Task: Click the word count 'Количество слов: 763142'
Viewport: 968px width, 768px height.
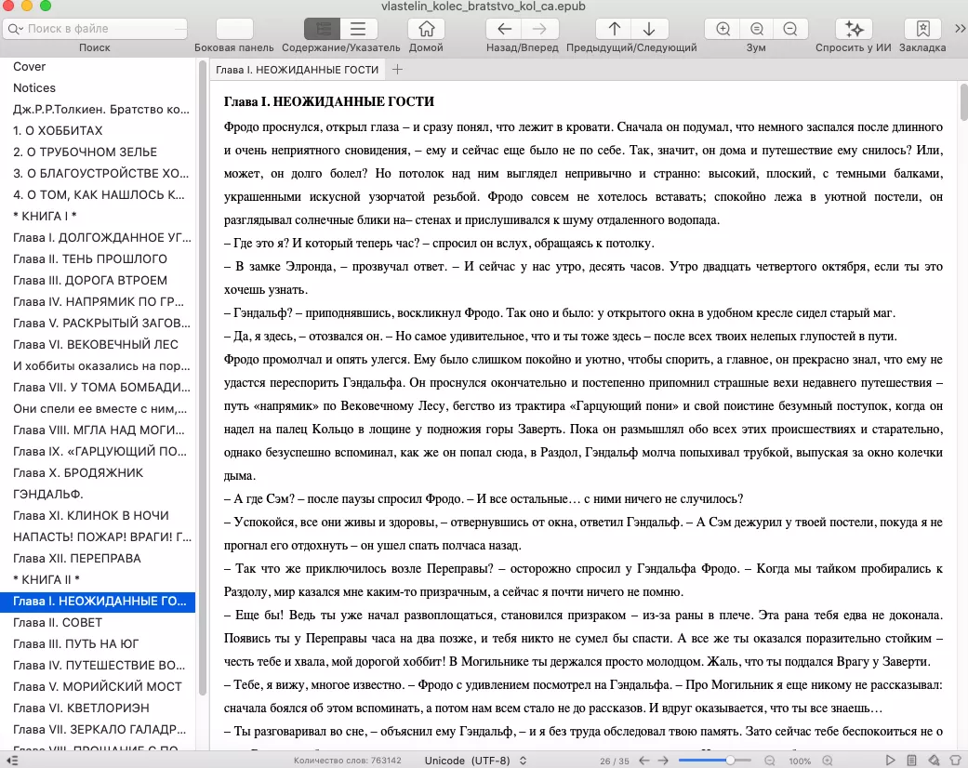Action: (347, 761)
